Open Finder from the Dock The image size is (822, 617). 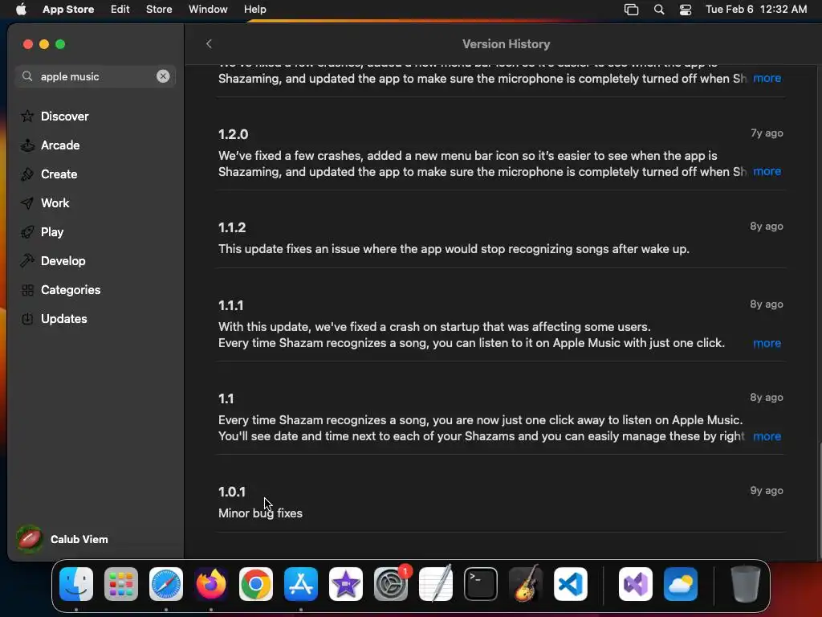(76, 584)
